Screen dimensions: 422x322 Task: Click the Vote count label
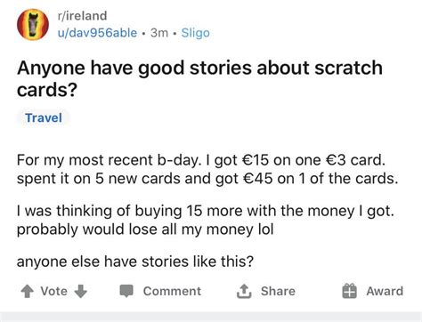pyautogui.click(x=53, y=291)
